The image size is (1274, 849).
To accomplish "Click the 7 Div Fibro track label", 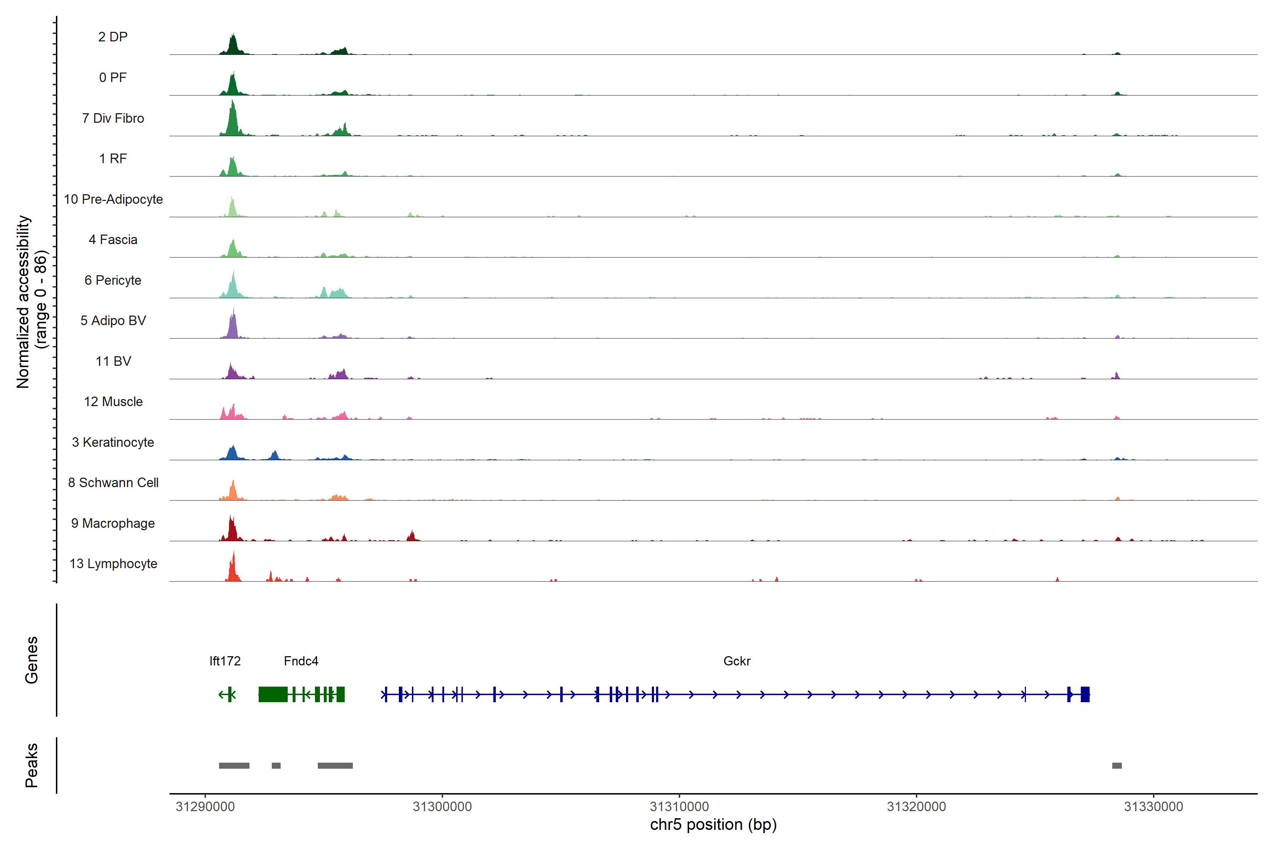I will click(113, 118).
